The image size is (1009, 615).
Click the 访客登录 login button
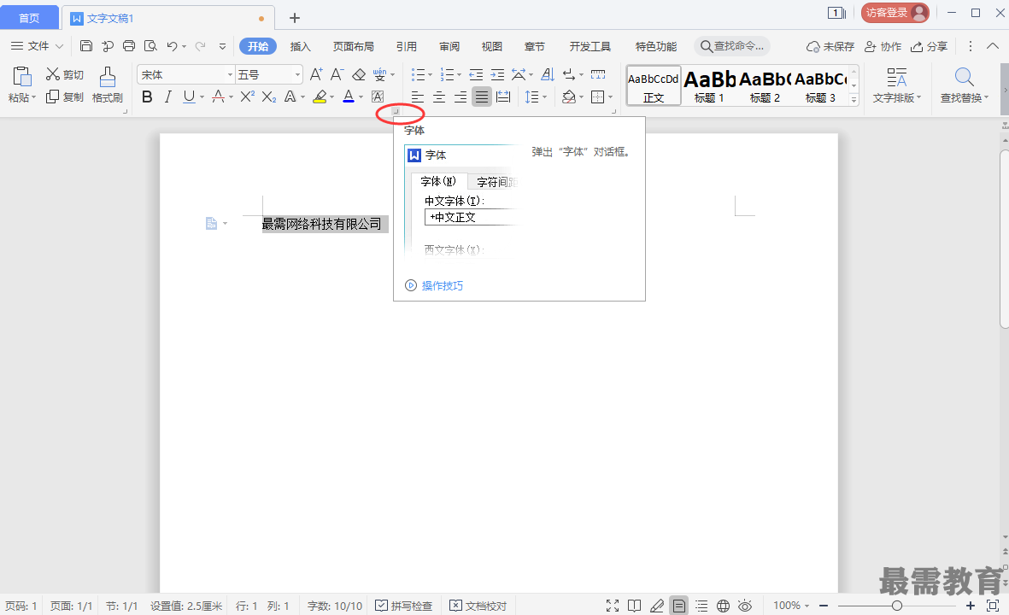point(895,12)
